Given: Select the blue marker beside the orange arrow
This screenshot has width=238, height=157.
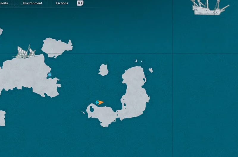Looking at the screenshot, I should coord(97,102).
